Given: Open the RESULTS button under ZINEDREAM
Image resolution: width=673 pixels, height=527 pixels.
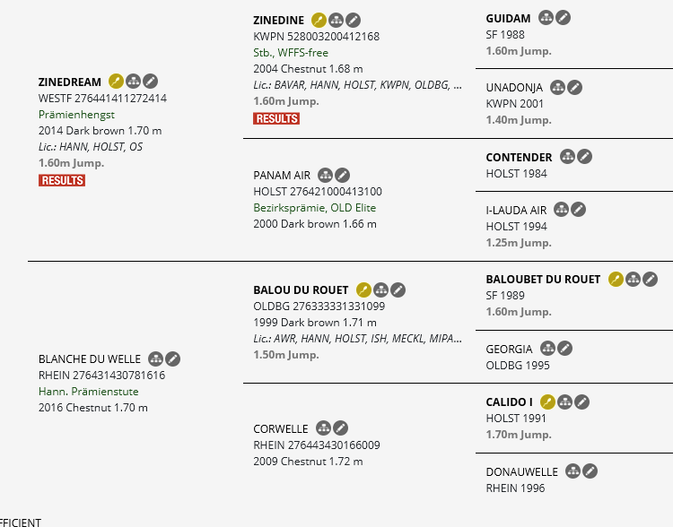Looking at the screenshot, I should point(62,180).
